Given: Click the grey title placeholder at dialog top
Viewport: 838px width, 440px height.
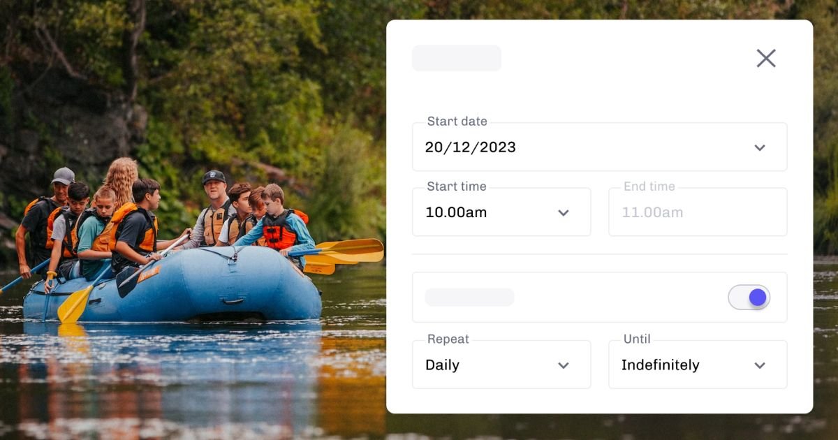Looking at the screenshot, I should pos(457,59).
